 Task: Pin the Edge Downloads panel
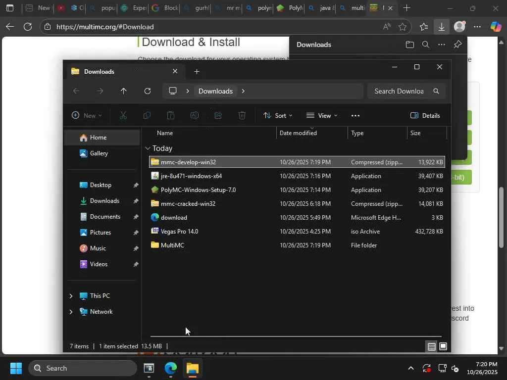click(457, 45)
